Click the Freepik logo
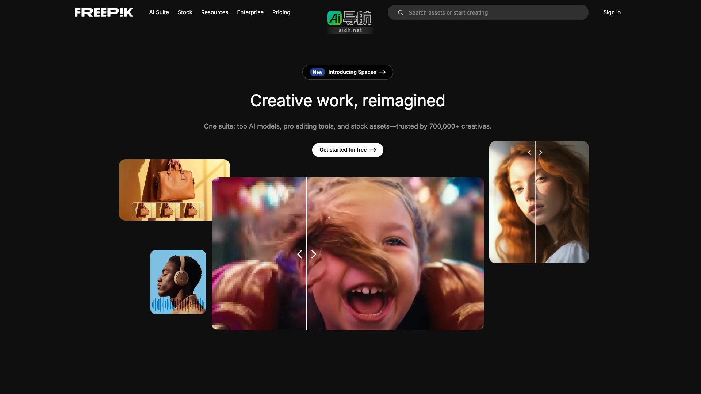Image resolution: width=701 pixels, height=394 pixels. point(104,12)
